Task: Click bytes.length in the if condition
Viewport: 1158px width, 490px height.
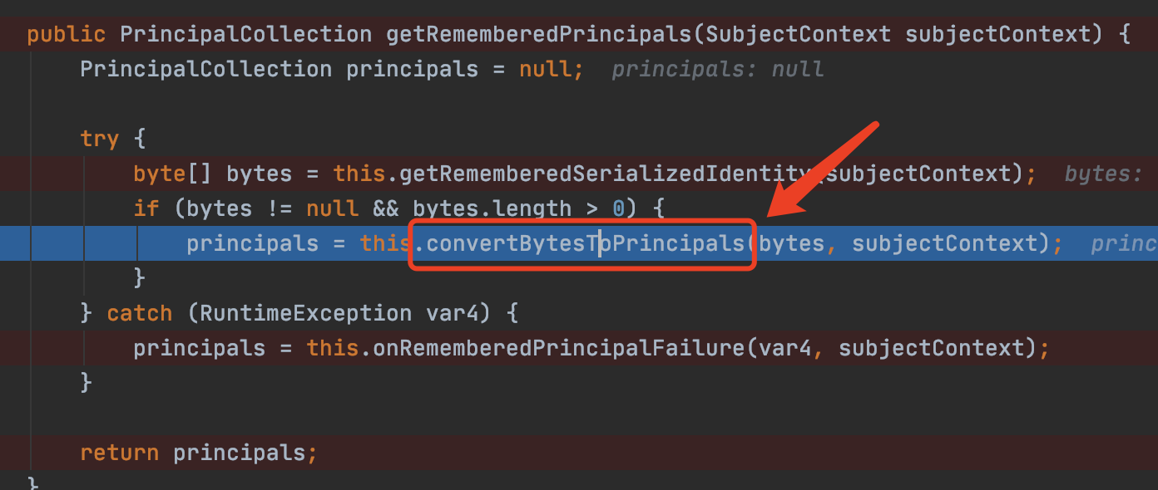Action: click(x=492, y=208)
